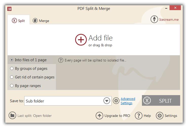Viewport: 188px width, 128px height.
Task: Choose By groups of pages option
Action: click(x=12, y=69)
